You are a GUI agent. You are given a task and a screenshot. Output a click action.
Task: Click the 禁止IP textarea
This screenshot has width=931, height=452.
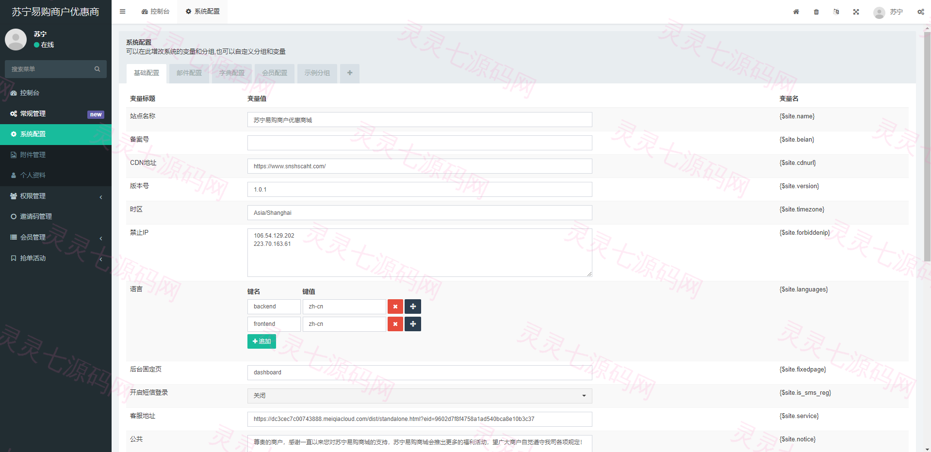[420, 253]
